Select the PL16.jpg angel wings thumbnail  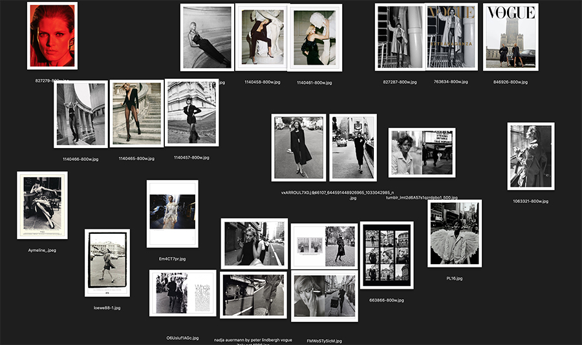point(455,233)
